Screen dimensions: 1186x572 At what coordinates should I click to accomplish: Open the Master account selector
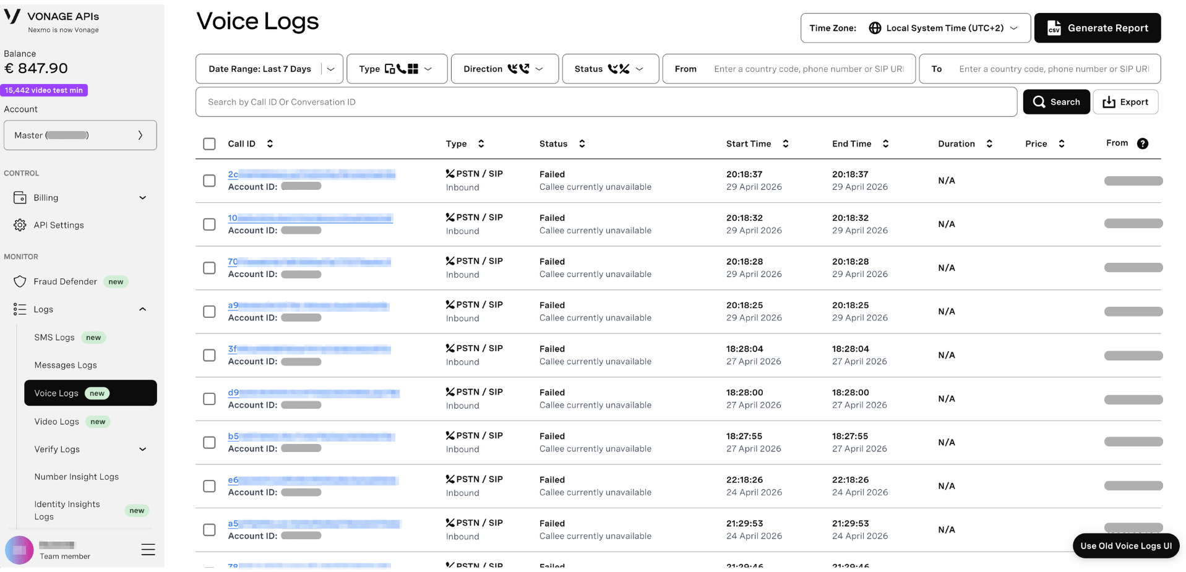(x=80, y=135)
